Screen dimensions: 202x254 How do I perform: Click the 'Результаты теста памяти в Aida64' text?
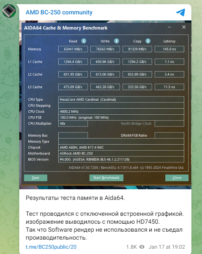click(x=75, y=198)
